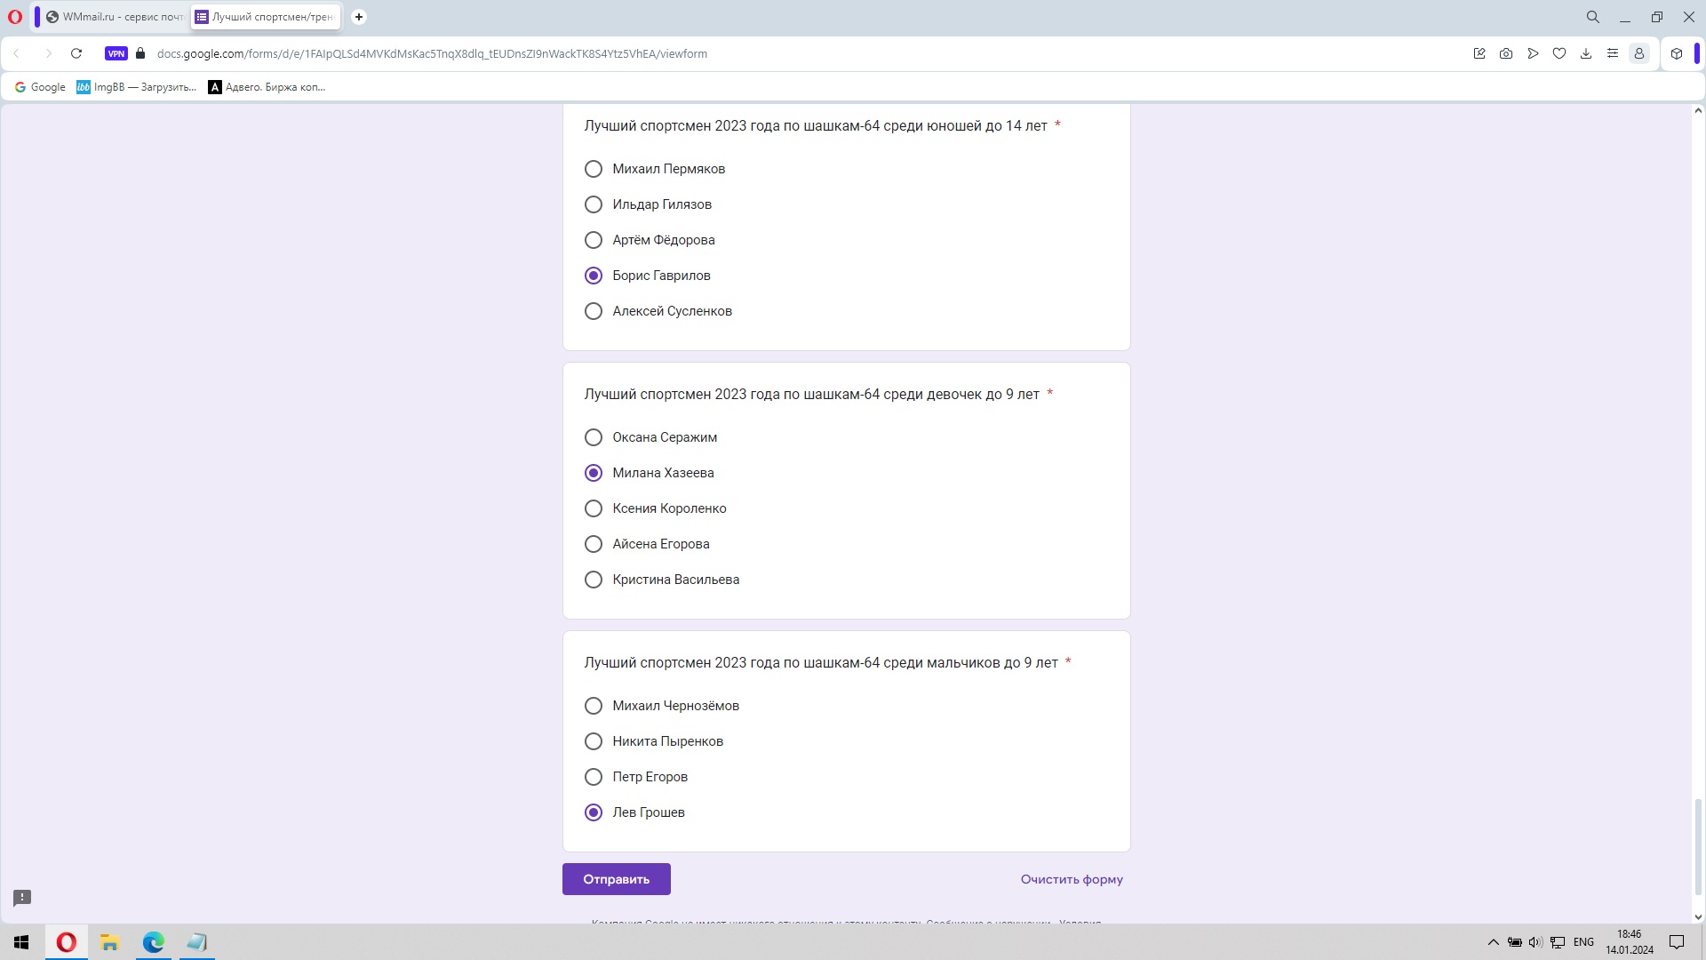Viewport: 1706px width, 960px height.
Task: Pick Кристина Васильева radio button
Action: click(594, 580)
